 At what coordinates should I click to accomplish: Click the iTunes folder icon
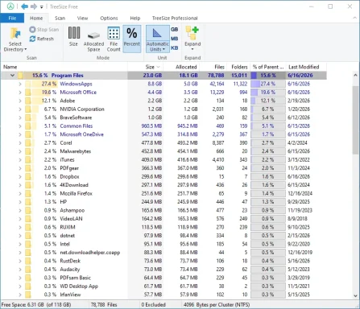[x=28, y=160]
